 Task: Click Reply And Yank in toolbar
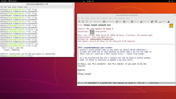[x=109, y=21]
